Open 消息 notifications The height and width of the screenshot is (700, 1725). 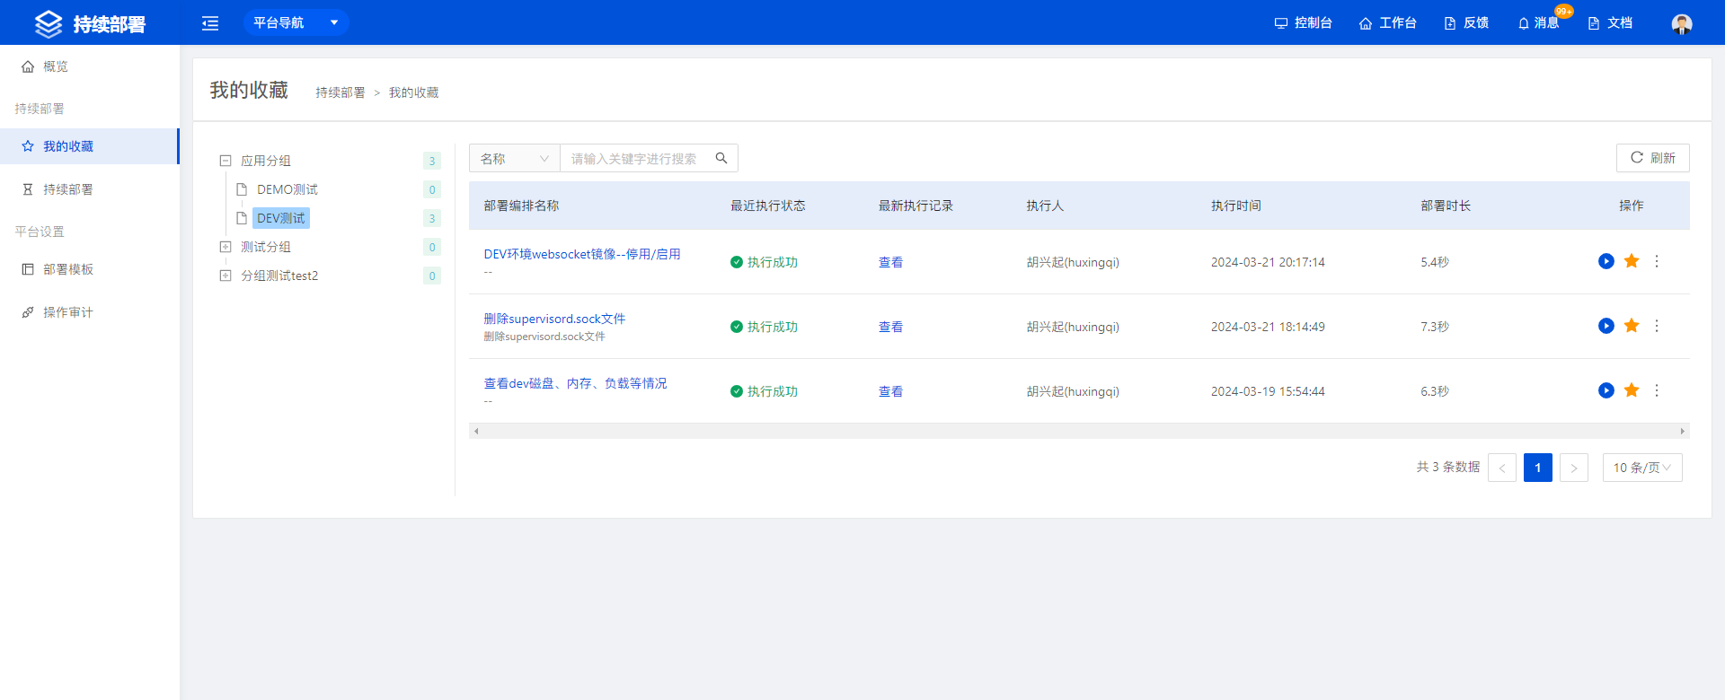pos(1538,22)
